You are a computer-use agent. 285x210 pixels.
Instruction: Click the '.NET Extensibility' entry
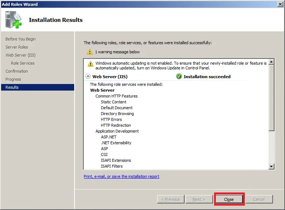[116, 143]
